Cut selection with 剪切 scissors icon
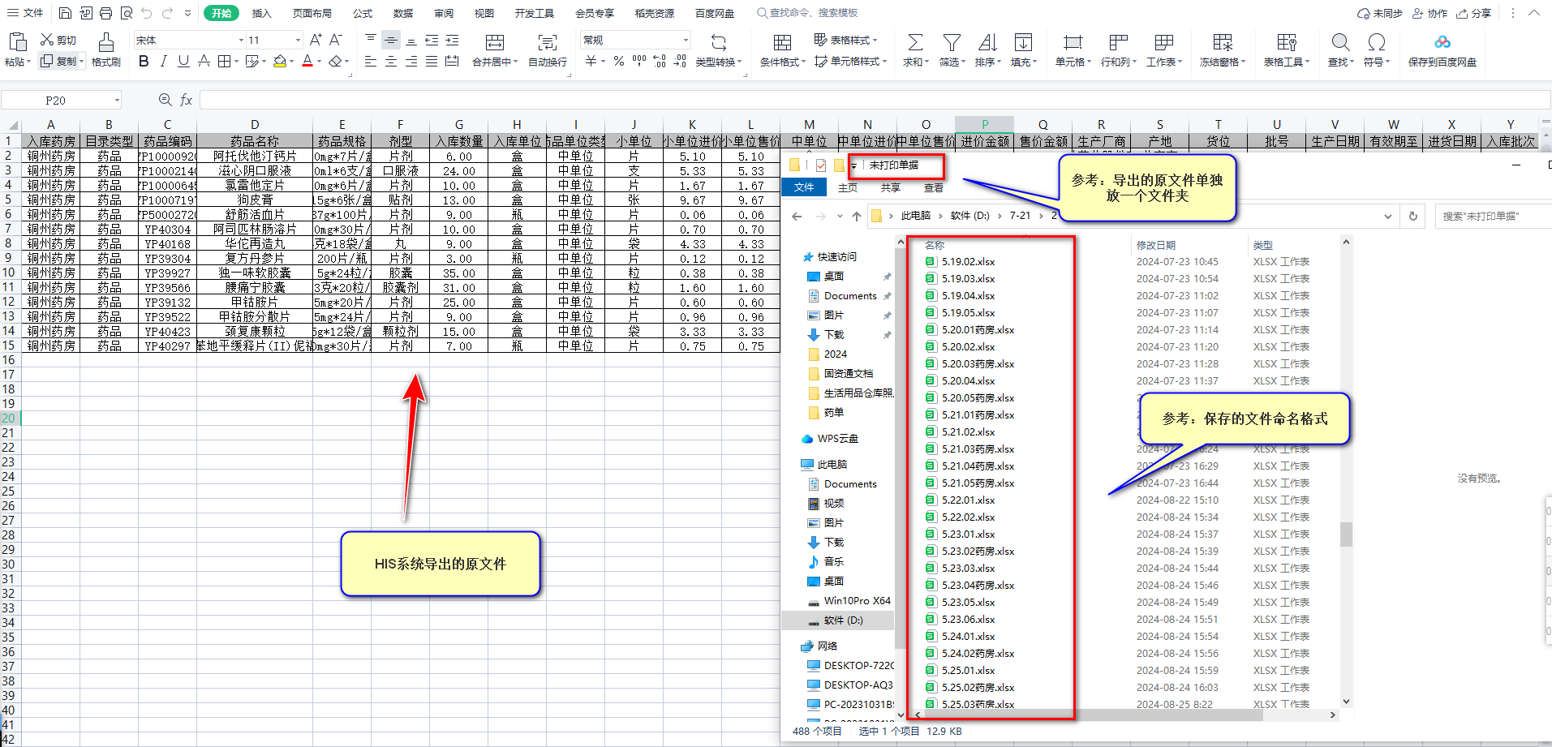The image size is (1552, 747). pos(58,40)
